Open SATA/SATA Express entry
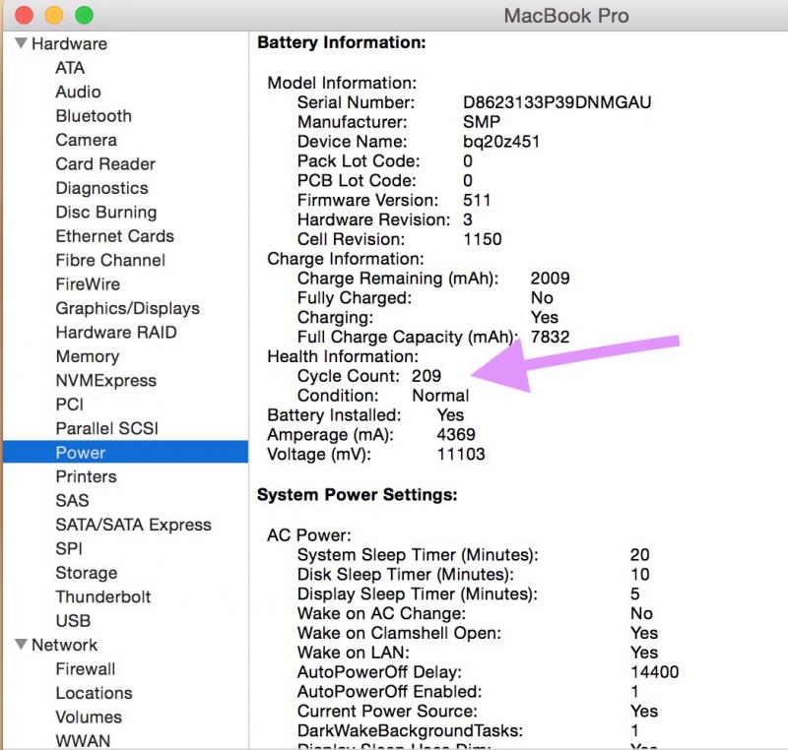 pyautogui.click(x=134, y=525)
